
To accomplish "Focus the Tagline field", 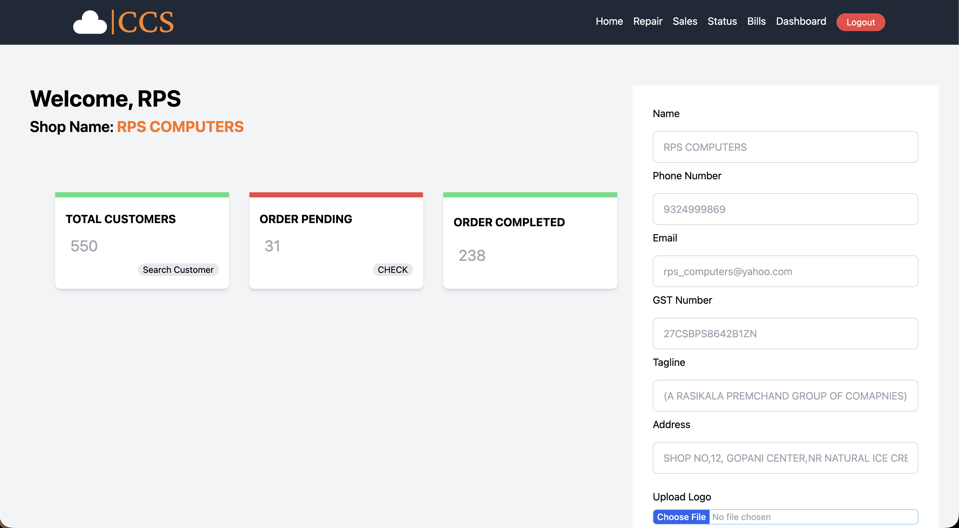I will click(785, 396).
